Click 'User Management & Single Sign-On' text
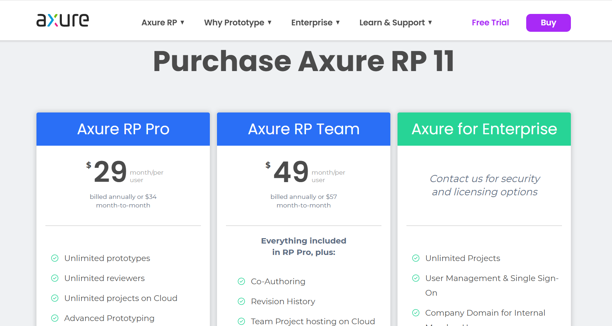 [492, 286]
